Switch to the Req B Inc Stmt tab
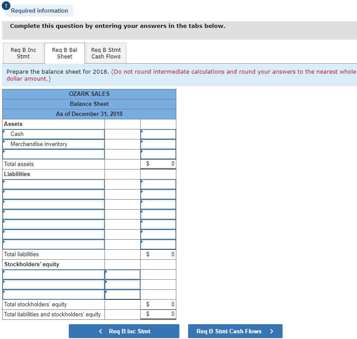Screen dimensions: 357x339 click(x=23, y=53)
